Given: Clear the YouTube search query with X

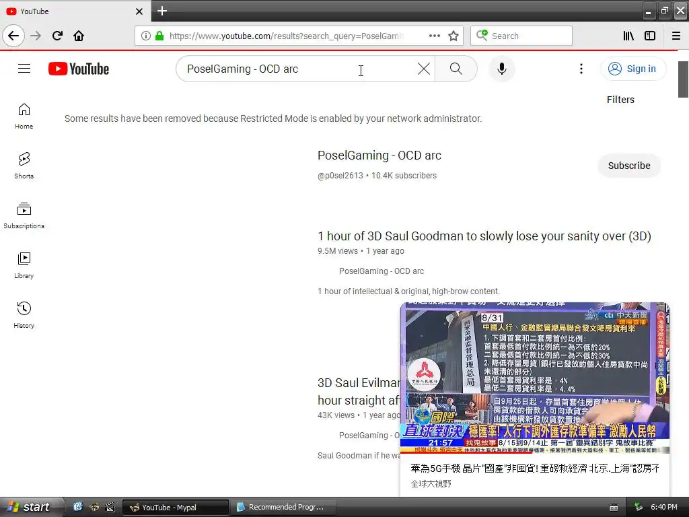Looking at the screenshot, I should 424,69.
